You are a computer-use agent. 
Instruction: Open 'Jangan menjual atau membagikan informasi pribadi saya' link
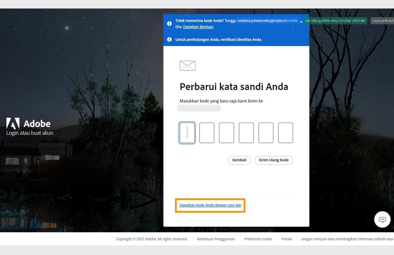click(x=347, y=239)
